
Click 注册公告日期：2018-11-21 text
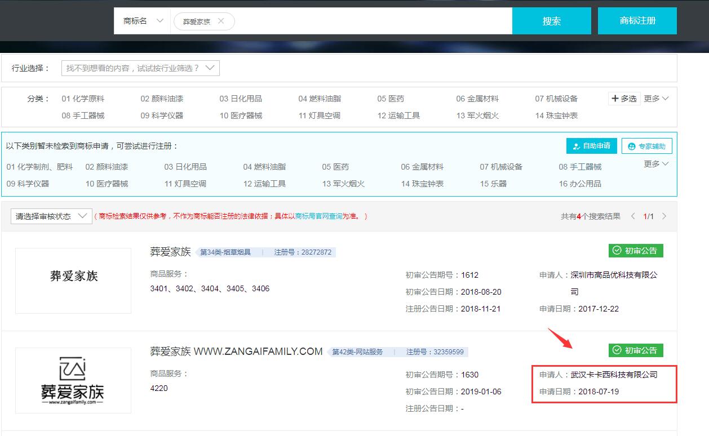click(453, 309)
